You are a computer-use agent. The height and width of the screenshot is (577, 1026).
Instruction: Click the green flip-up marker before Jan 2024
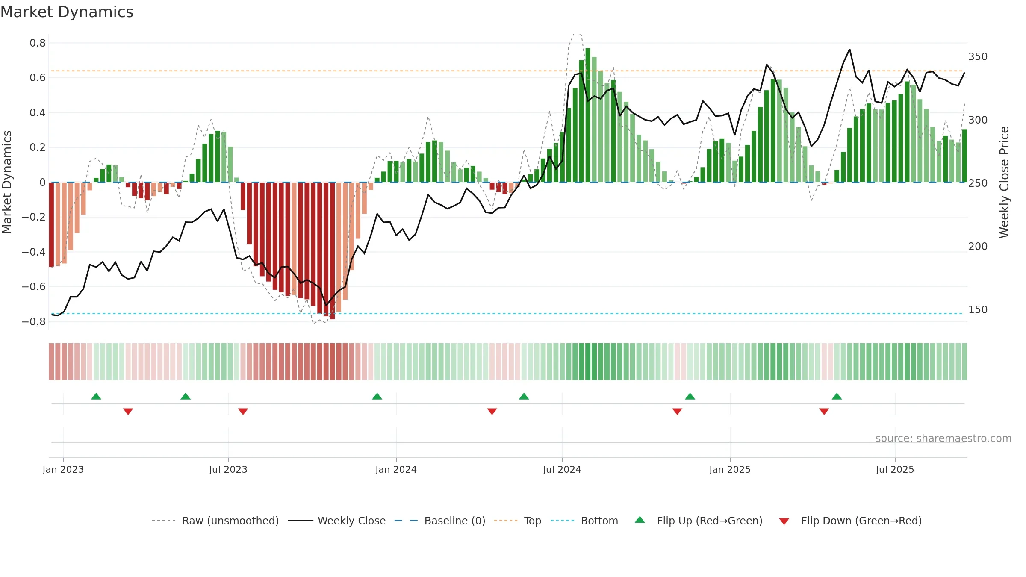click(377, 396)
